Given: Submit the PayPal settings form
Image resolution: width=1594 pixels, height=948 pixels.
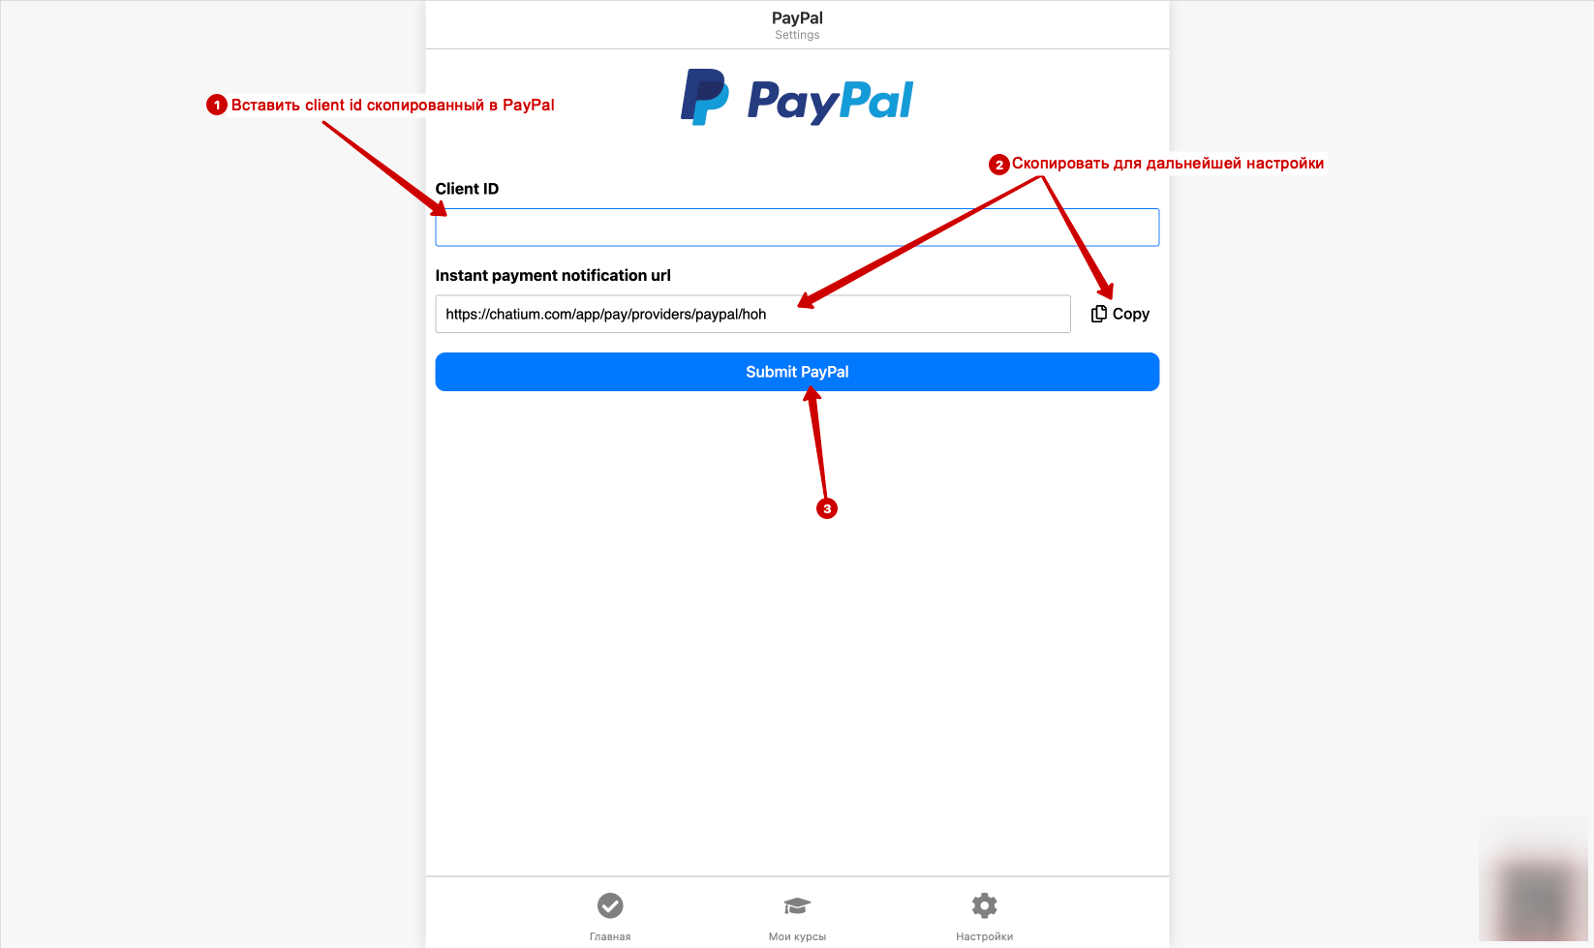Looking at the screenshot, I should (797, 372).
